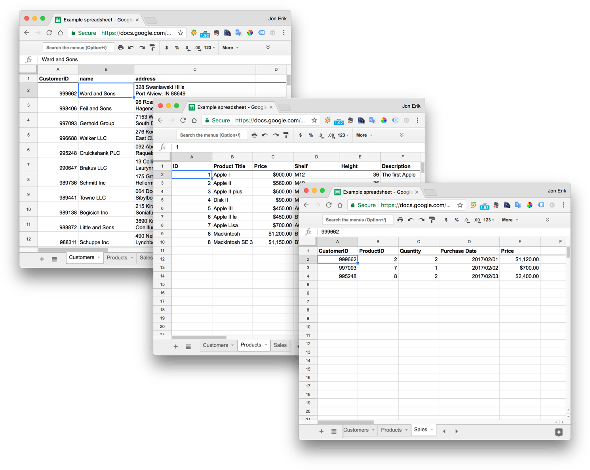Click print icon in Products window toolbar
Screen dimensions: 590x470
tap(255, 135)
